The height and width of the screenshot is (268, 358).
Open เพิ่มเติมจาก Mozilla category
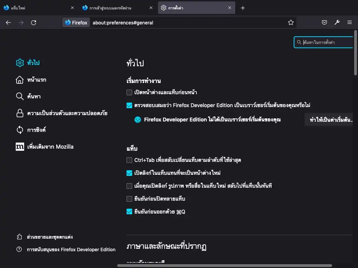50,147
